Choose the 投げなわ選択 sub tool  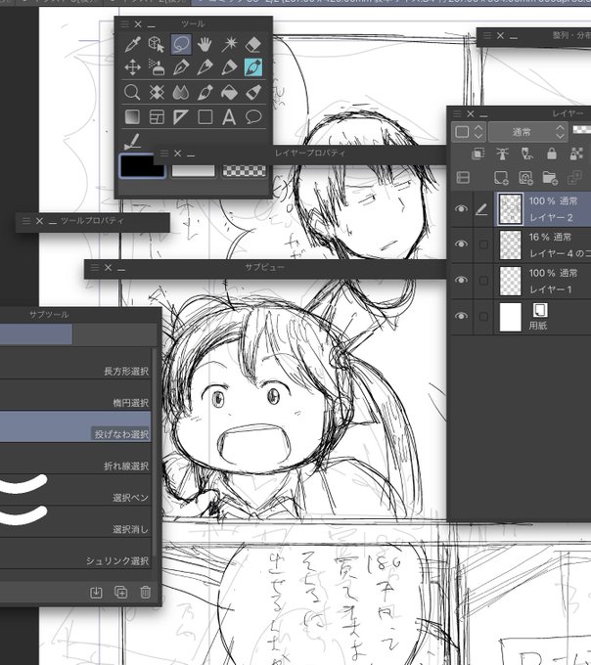[75, 426]
